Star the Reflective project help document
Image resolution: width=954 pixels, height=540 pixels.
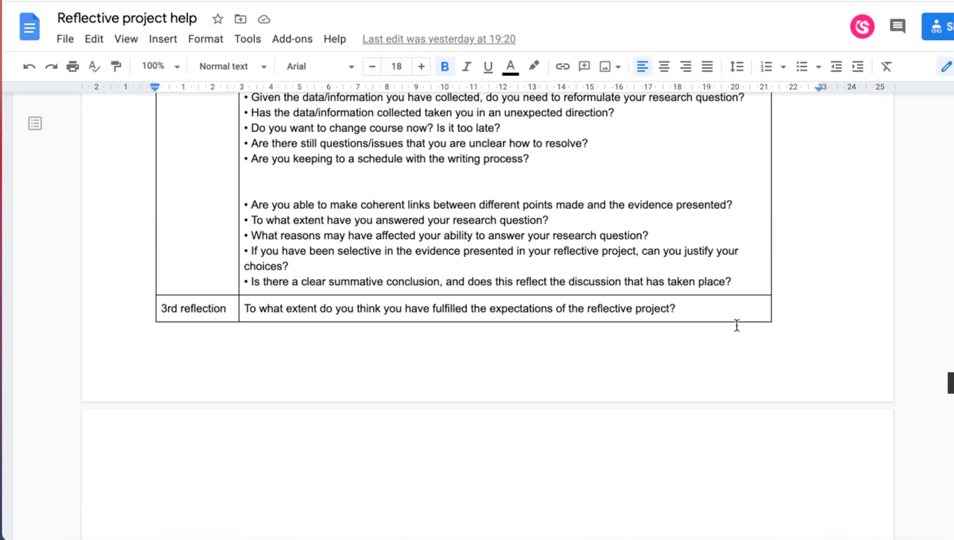[217, 19]
